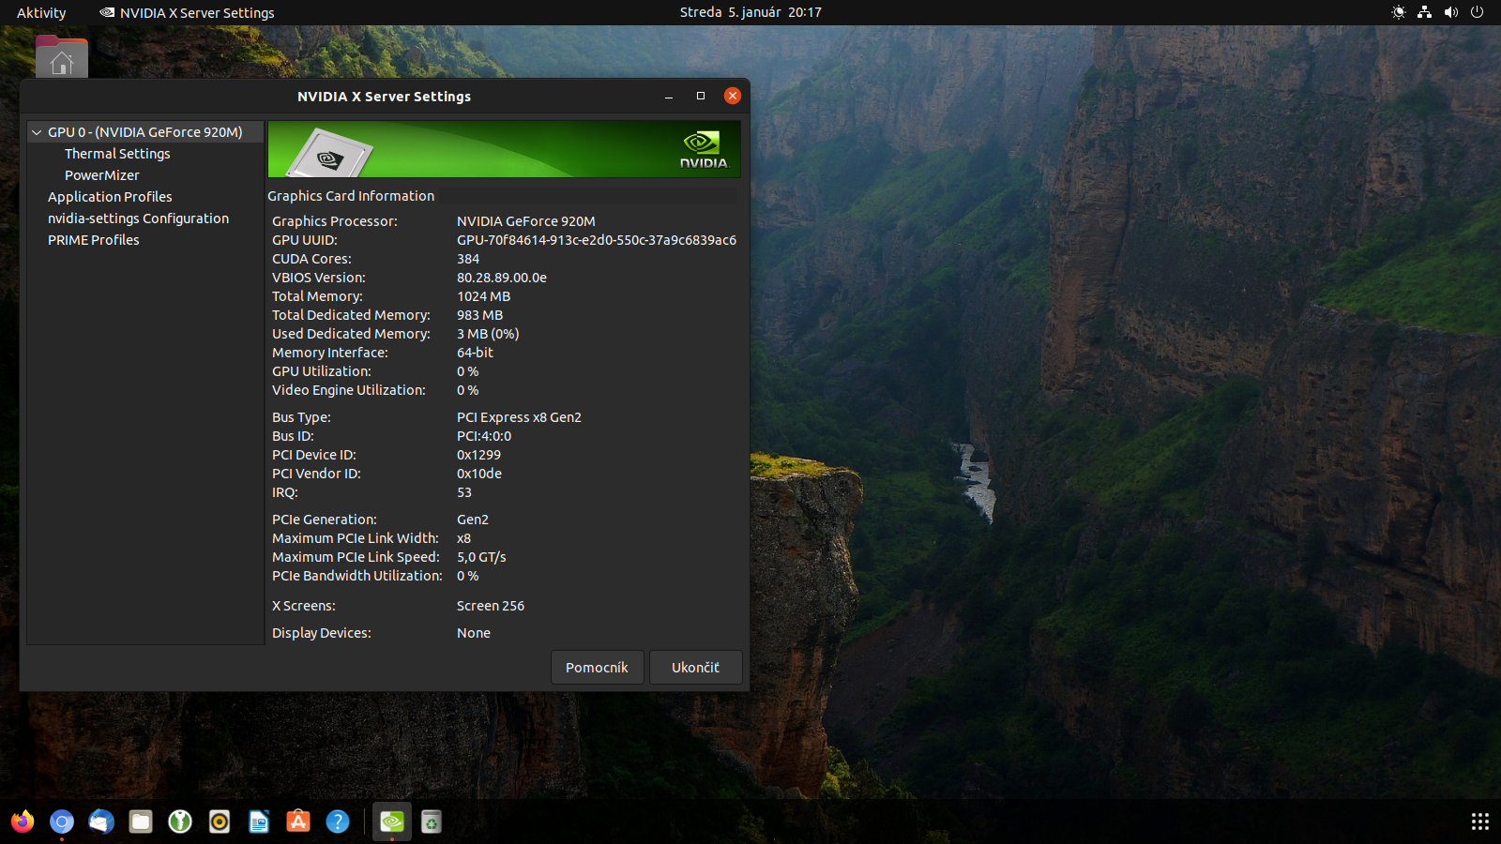Open Aktivity overview in top bar
Image resolution: width=1501 pixels, height=844 pixels.
(x=41, y=12)
